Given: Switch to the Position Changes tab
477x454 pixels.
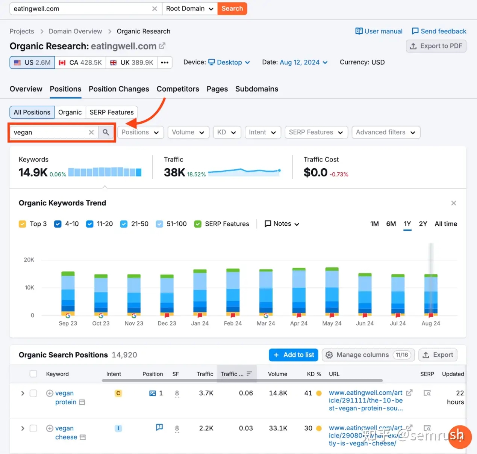Looking at the screenshot, I should (x=119, y=89).
